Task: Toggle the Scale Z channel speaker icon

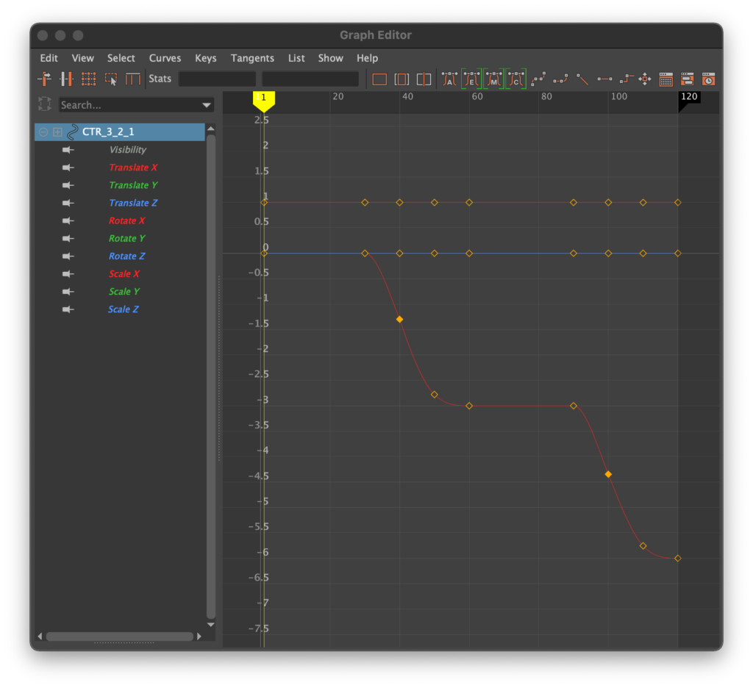Action: tap(68, 309)
